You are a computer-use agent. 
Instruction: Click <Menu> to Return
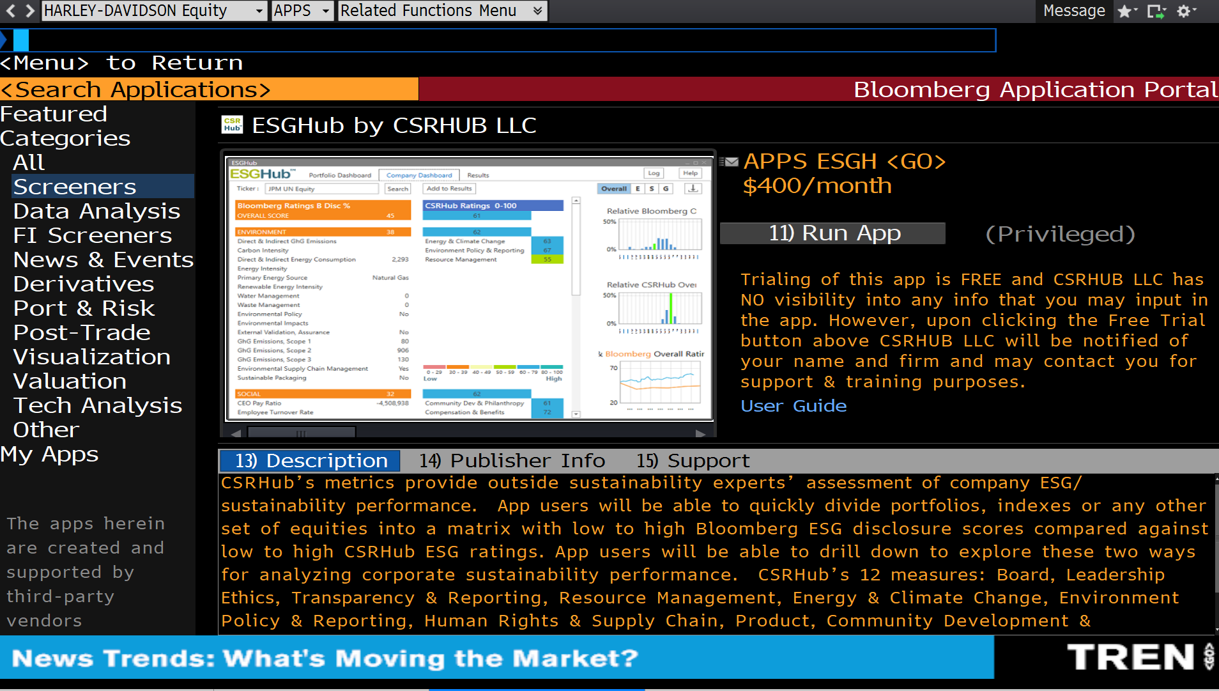coord(121,63)
